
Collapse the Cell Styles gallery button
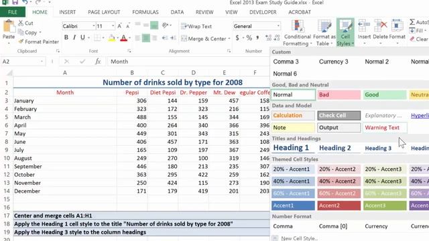click(345, 33)
